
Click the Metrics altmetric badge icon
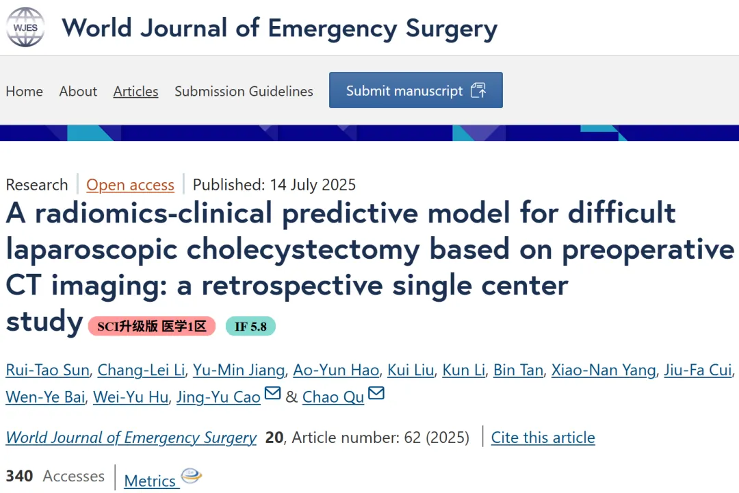click(192, 476)
